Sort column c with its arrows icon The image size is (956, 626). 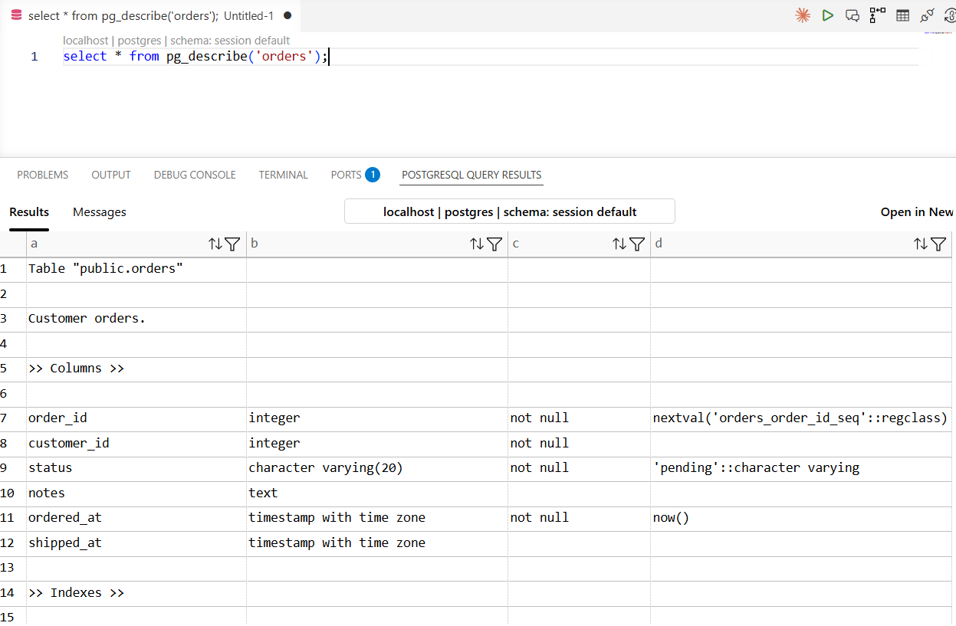click(619, 244)
